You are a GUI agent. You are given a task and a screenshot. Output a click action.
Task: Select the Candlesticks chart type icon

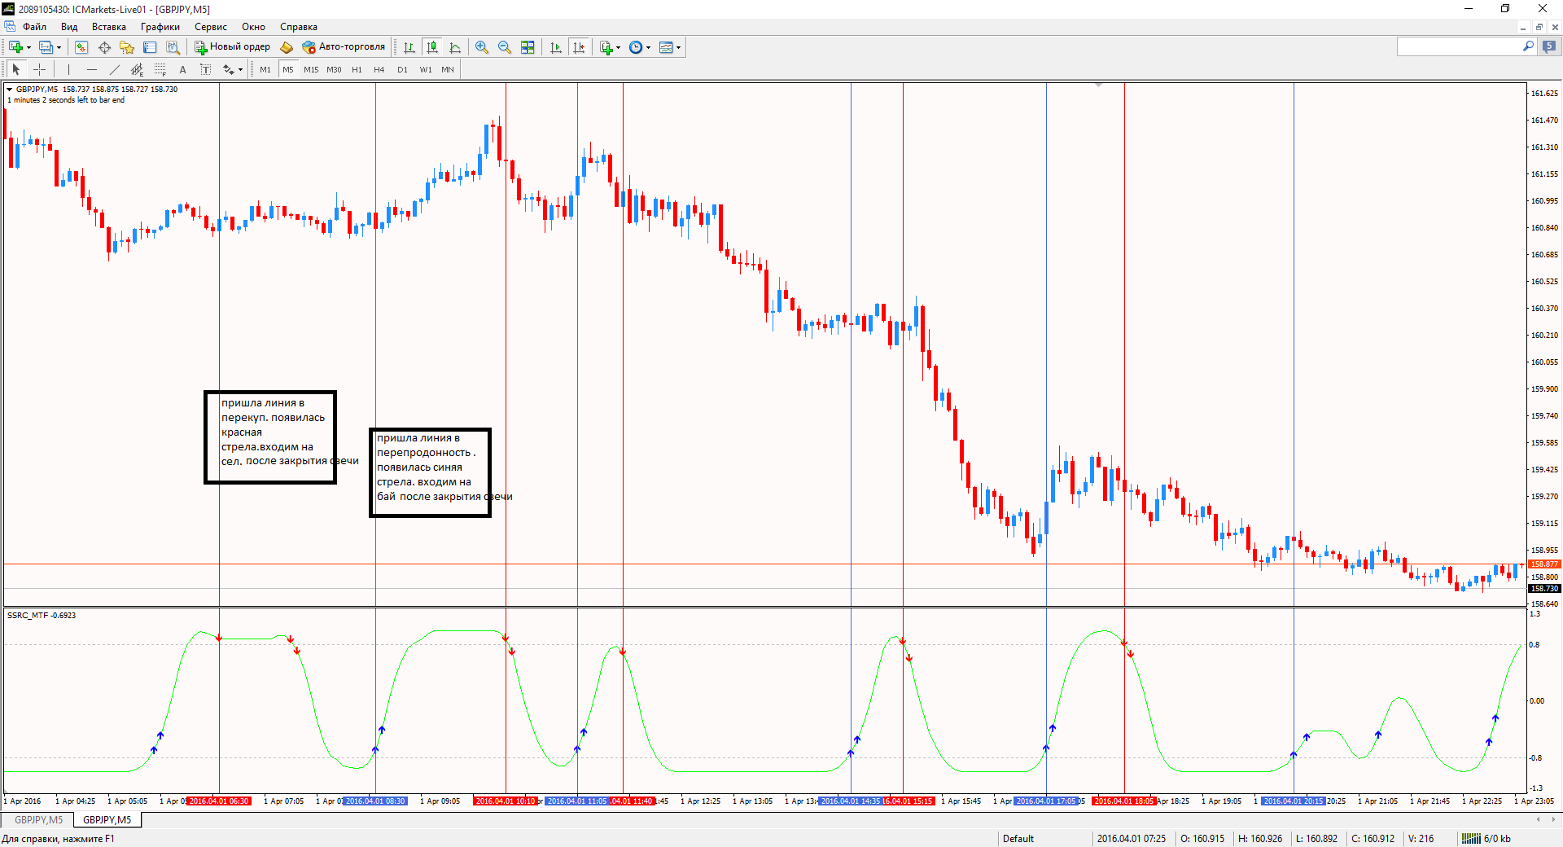click(432, 47)
